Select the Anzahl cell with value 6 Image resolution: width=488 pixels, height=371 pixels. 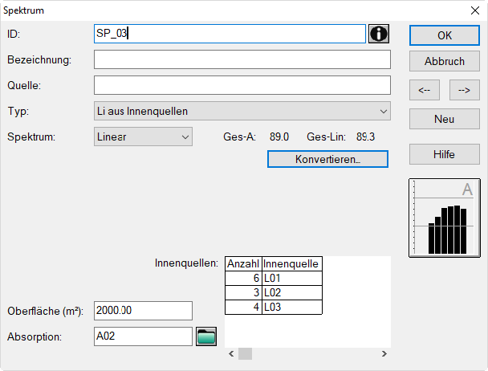tap(243, 278)
